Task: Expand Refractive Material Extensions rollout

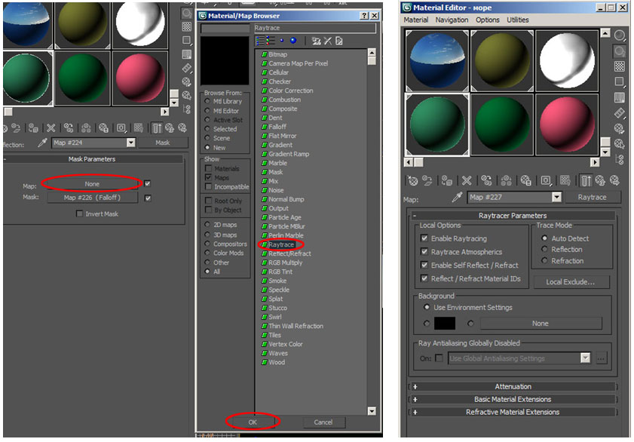Action: [x=513, y=412]
